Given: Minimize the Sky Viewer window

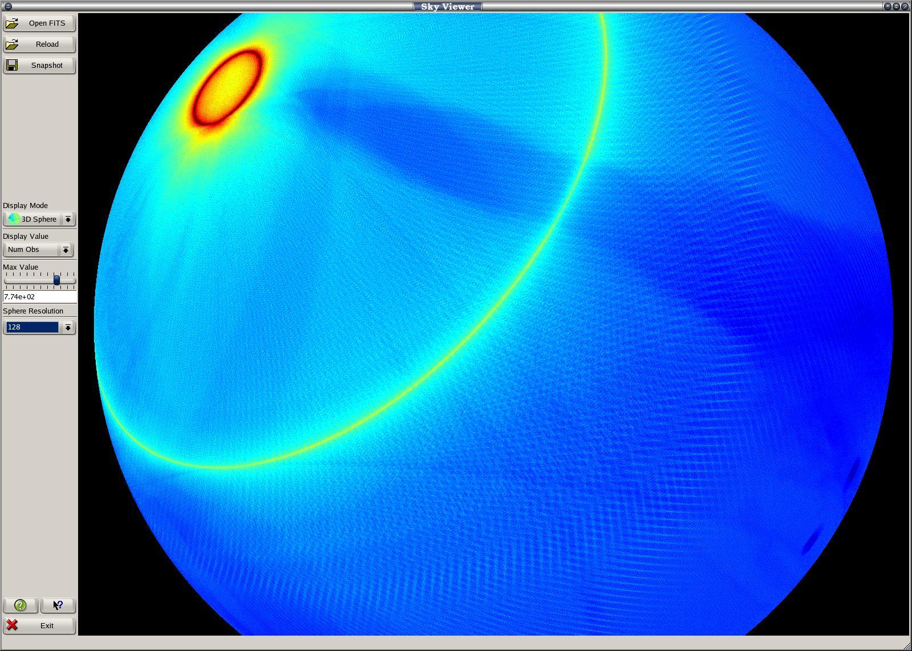Looking at the screenshot, I should point(887,6).
